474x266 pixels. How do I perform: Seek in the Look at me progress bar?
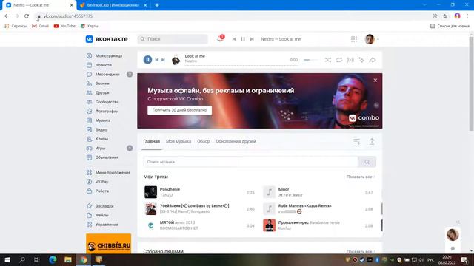coord(241,65)
